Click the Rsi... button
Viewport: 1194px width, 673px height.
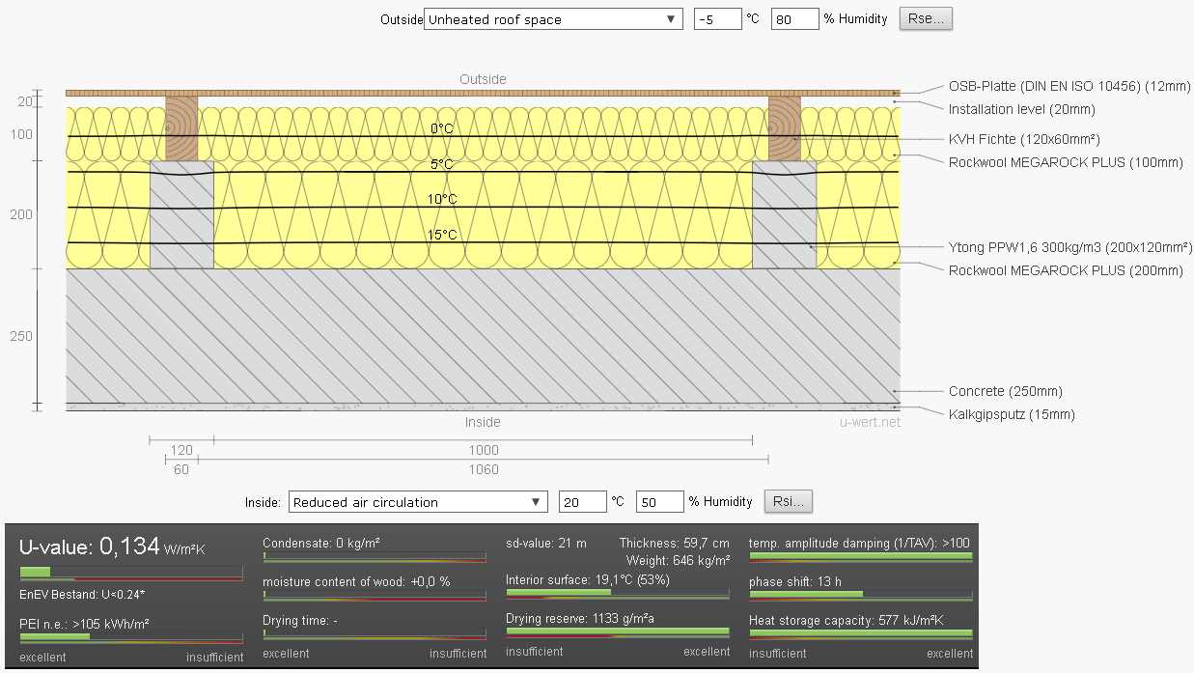click(789, 502)
